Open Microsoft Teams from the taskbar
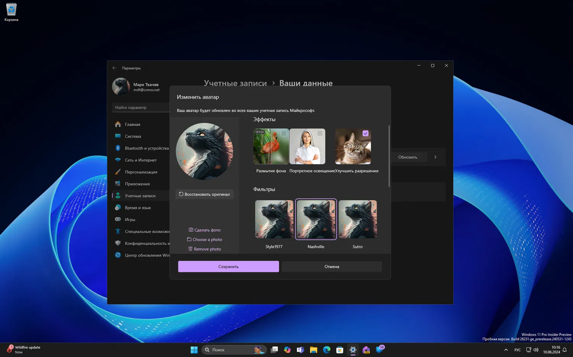 300,350
